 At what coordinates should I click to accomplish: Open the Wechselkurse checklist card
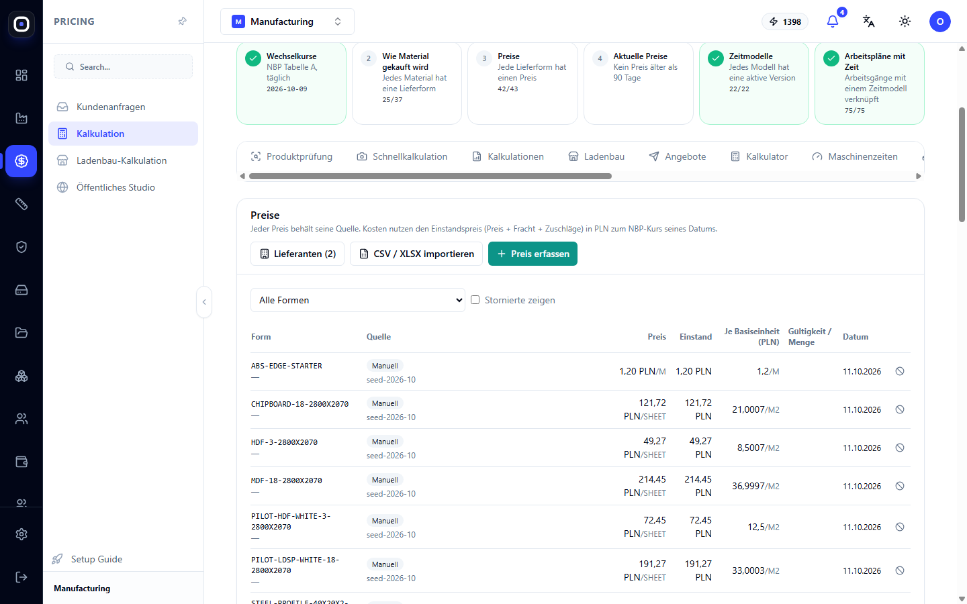(291, 83)
